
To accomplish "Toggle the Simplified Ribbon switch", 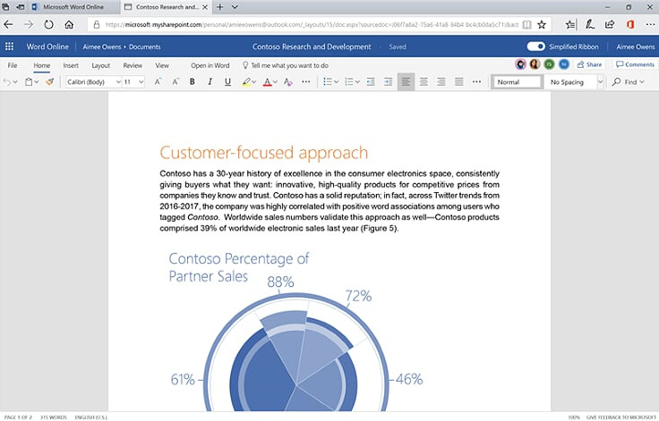I will pos(536,46).
